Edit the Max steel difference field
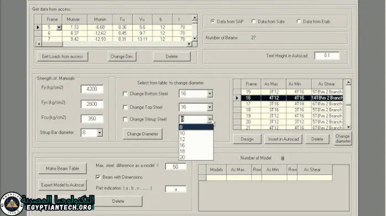 [x=175, y=167]
